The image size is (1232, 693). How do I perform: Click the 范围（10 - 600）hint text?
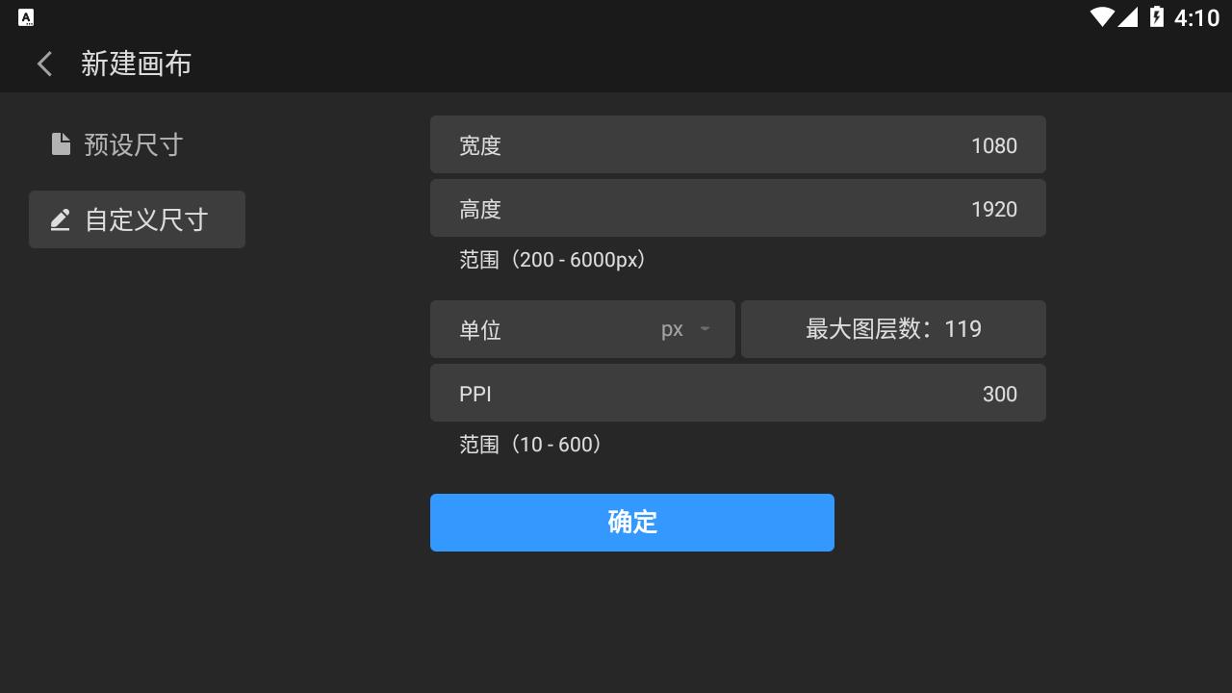tap(531, 445)
